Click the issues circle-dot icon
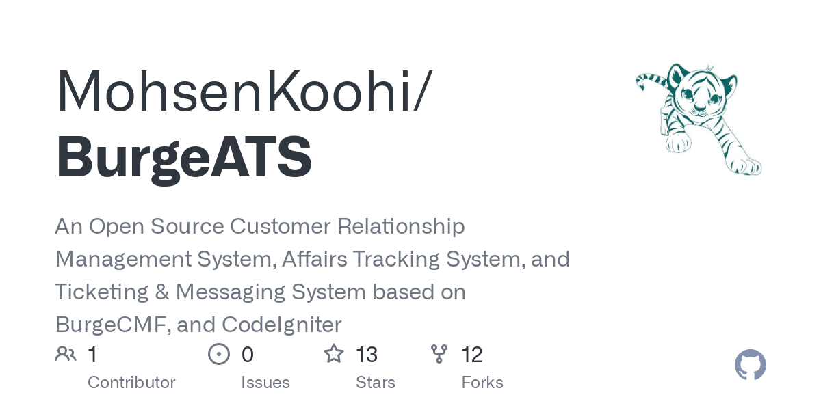This screenshot has height=410, width=821. 218,354
